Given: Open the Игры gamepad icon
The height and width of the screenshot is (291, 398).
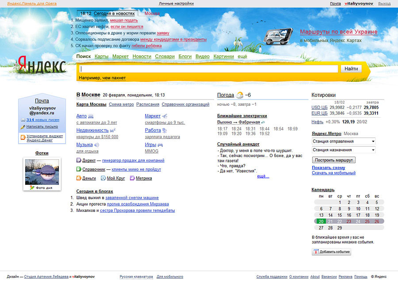Looking at the screenshot, I should coord(160,145).
